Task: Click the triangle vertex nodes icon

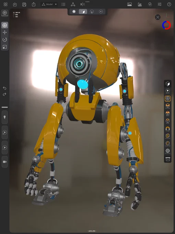Action: (73, 4)
